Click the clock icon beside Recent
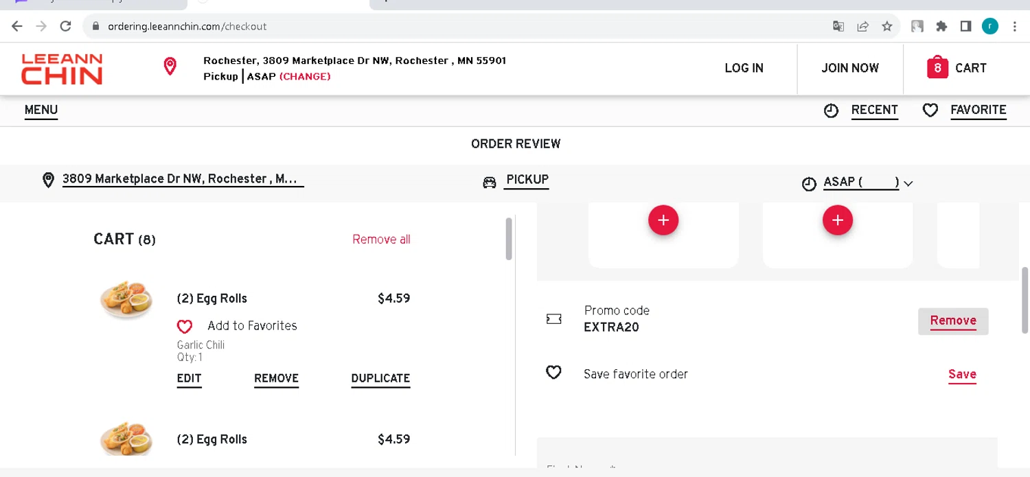 click(x=831, y=110)
